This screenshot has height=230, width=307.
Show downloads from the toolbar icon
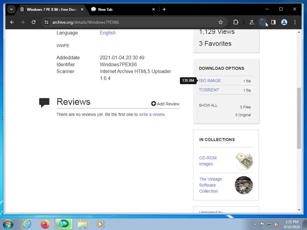(262, 22)
